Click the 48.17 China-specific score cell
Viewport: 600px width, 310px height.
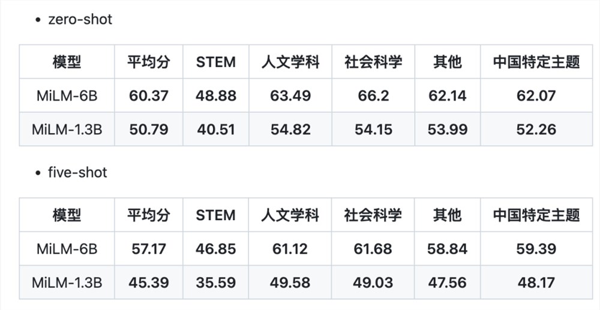(x=536, y=282)
